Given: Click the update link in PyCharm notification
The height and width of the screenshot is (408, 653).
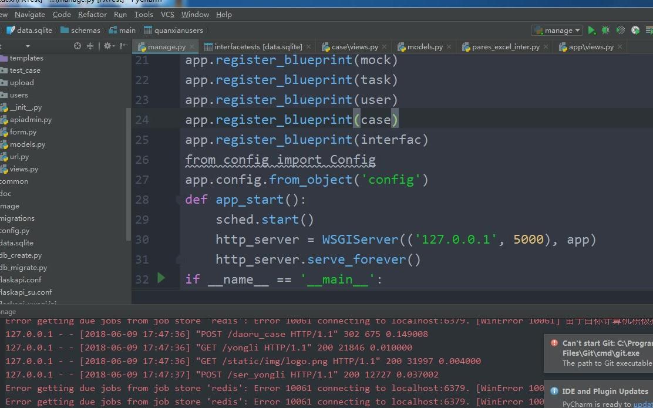Looking at the screenshot, I should tap(644, 403).
